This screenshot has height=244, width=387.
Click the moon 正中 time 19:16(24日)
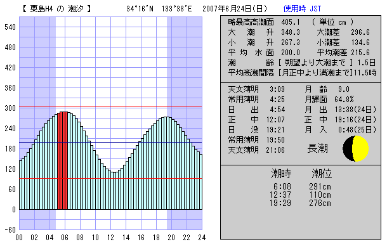(355, 120)
